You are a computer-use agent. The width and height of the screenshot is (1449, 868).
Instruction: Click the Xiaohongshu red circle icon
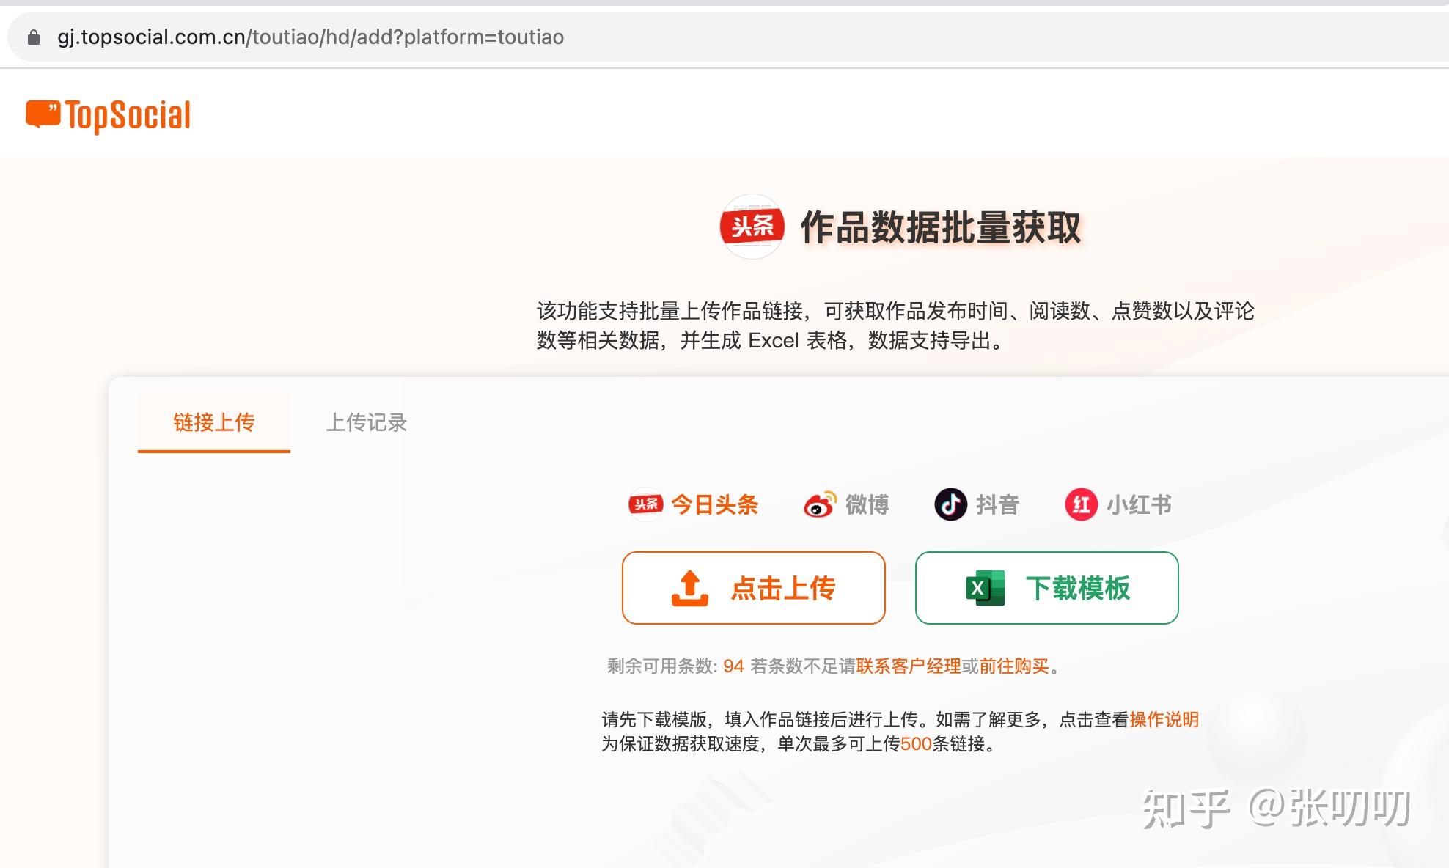[1081, 504]
